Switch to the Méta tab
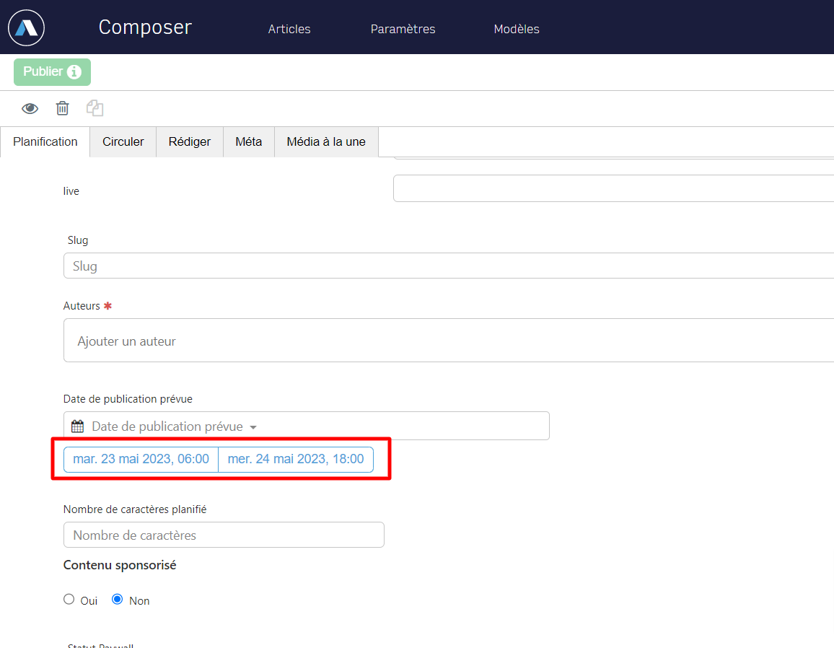The image size is (834, 648). click(248, 141)
